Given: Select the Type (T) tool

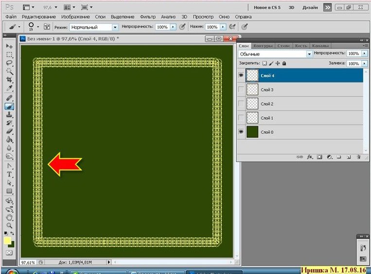Looking at the screenshot, I should tap(9, 174).
